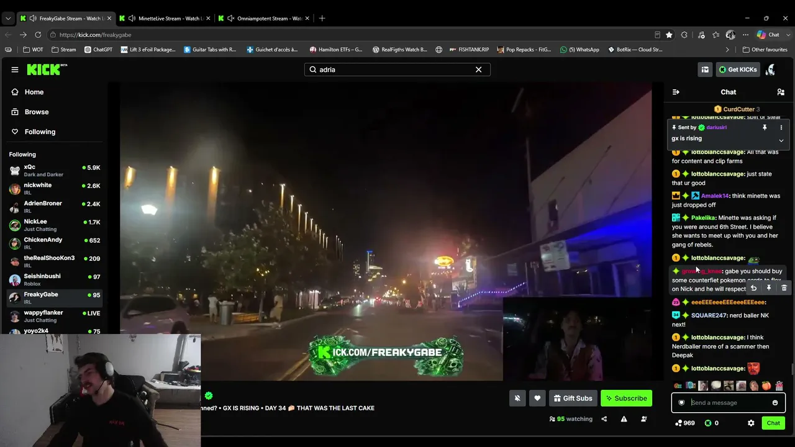This screenshot has width=795, height=447.
Task: Open xQc's channel from the Following list
Action: coord(55,171)
